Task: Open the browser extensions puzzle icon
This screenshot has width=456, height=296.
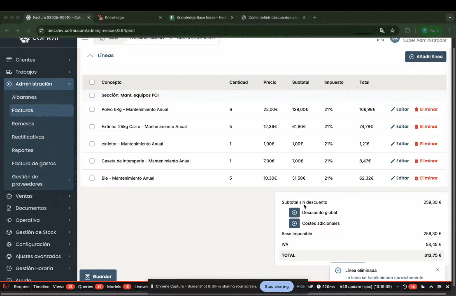Action: (408, 30)
